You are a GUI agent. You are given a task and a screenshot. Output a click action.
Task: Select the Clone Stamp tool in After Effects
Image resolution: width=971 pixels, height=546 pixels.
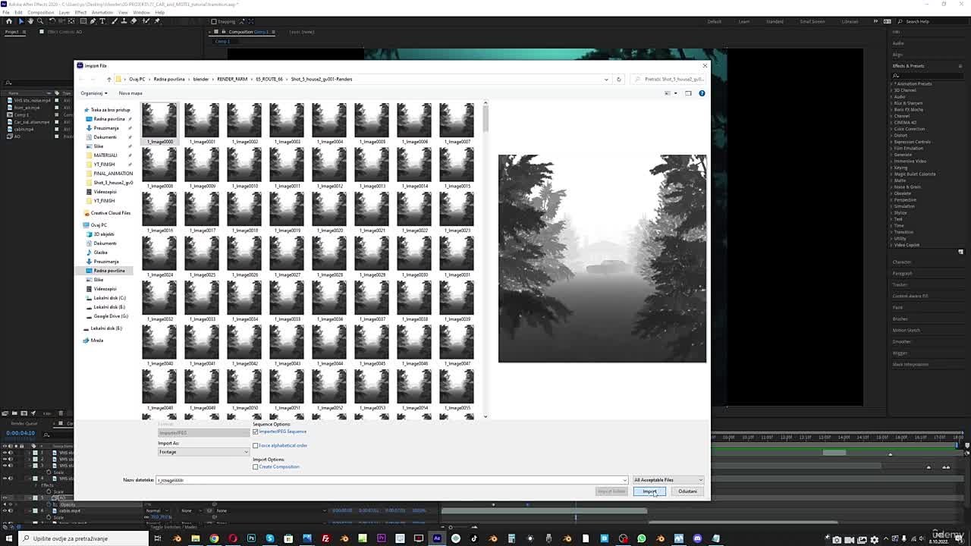124,21
